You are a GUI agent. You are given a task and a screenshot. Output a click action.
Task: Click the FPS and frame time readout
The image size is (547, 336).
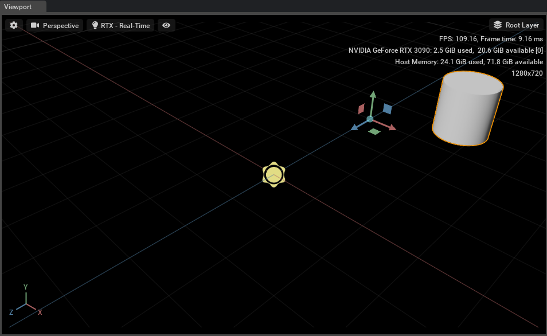pos(491,39)
